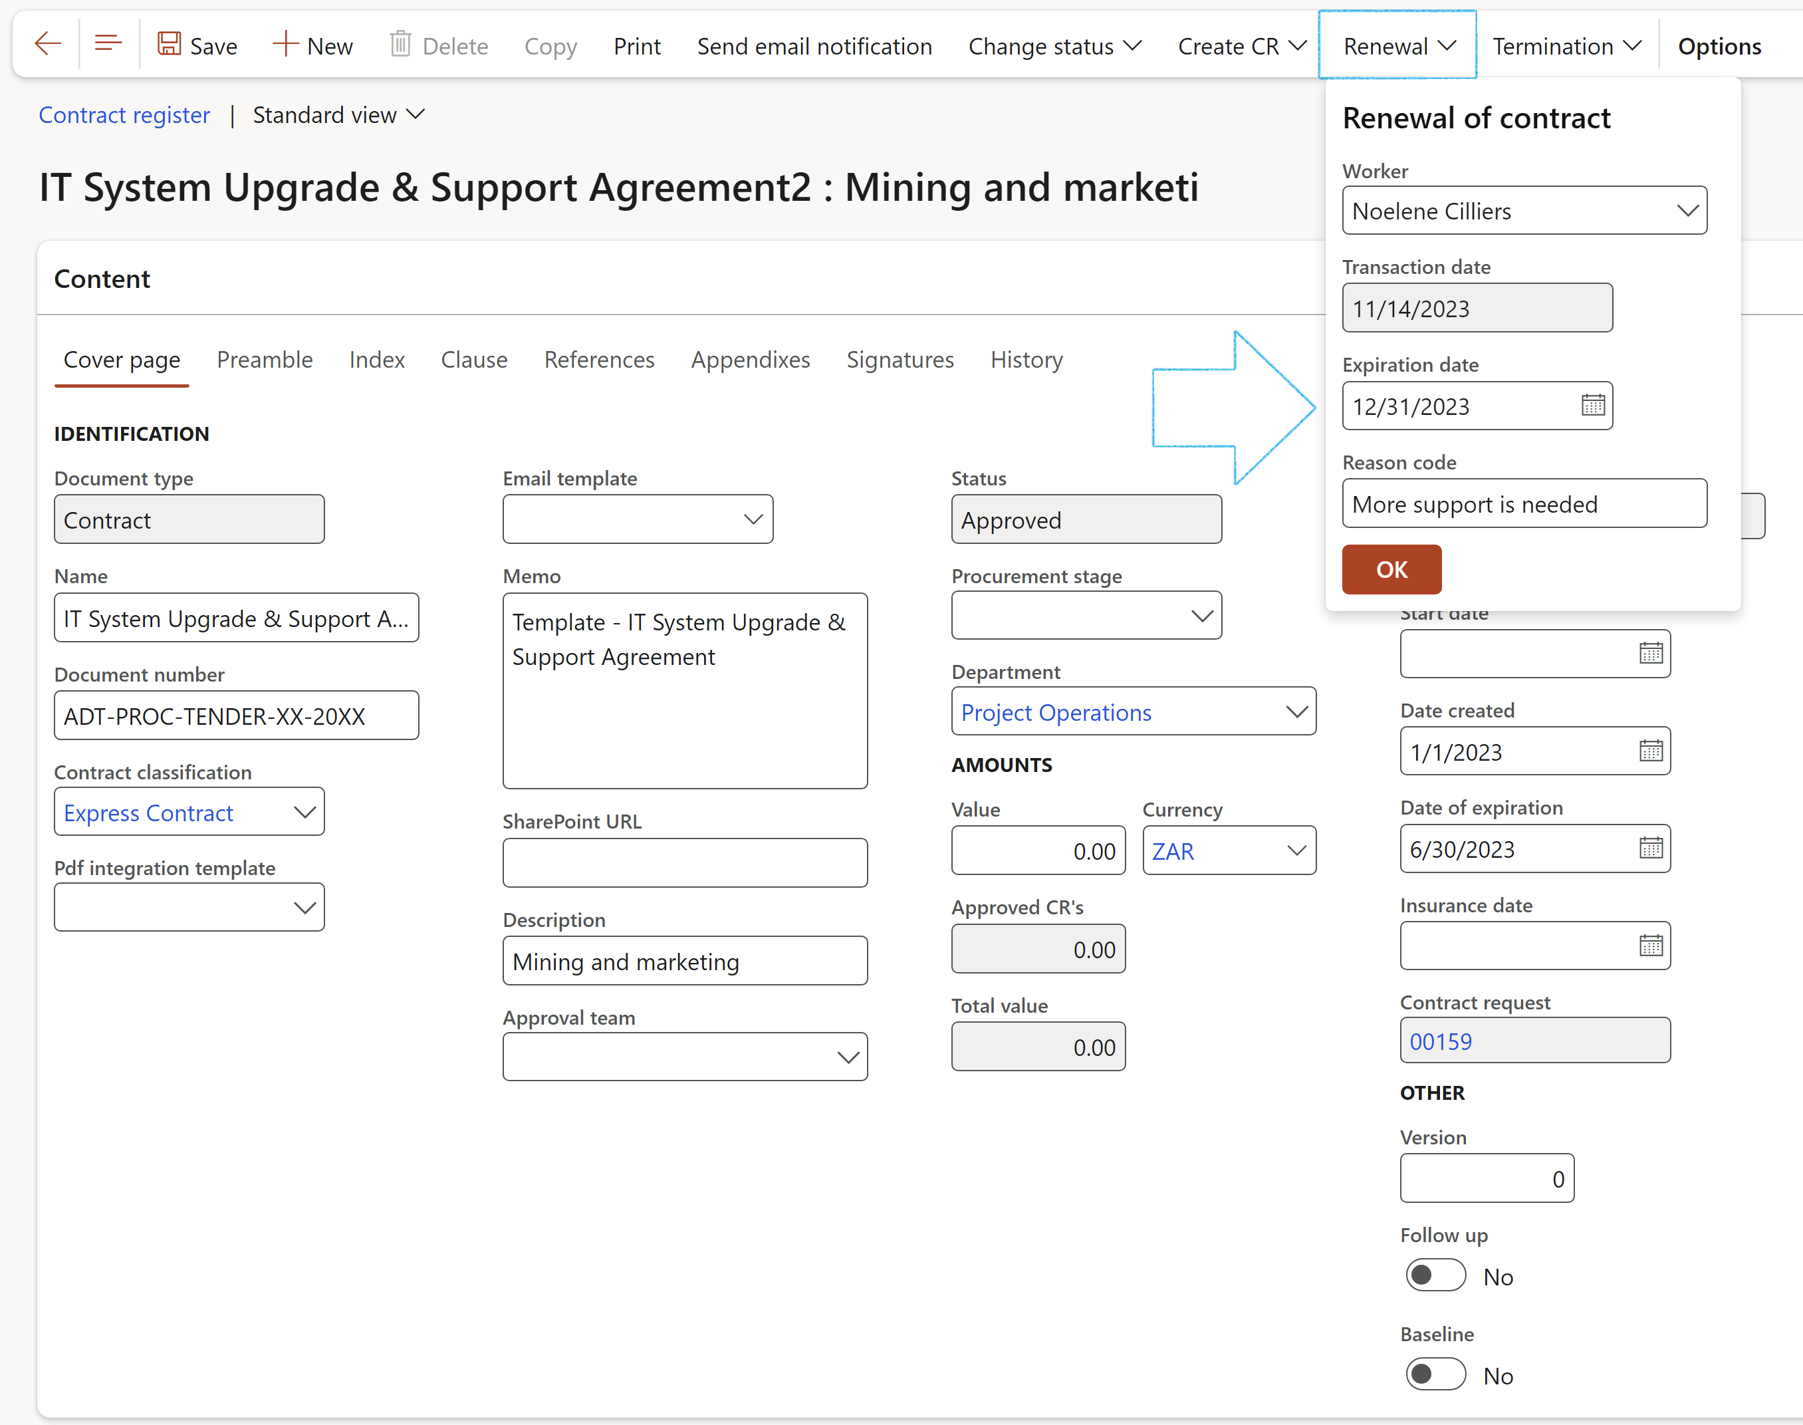Click the Copy button
Viewport: 1803px width, 1425px height.
550,46
